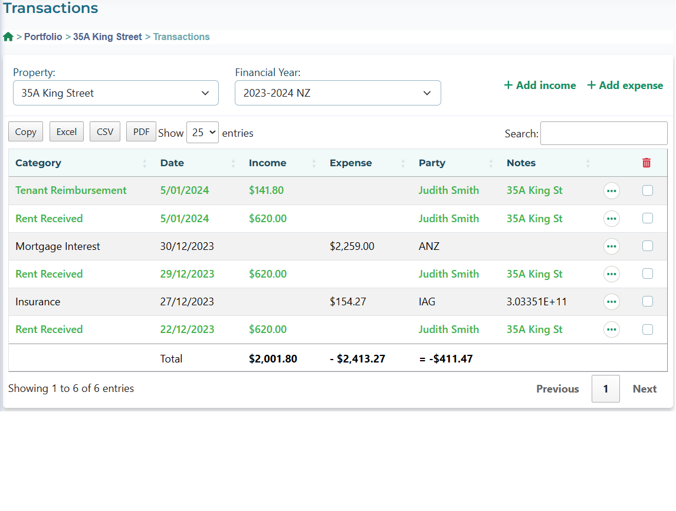Navigate to 35A King Street breadcrumb
676x511 pixels.
(107, 37)
